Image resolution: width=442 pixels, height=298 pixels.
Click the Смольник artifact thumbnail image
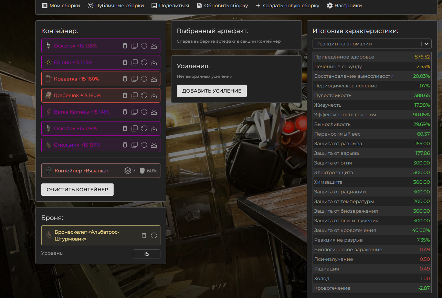point(49,145)
